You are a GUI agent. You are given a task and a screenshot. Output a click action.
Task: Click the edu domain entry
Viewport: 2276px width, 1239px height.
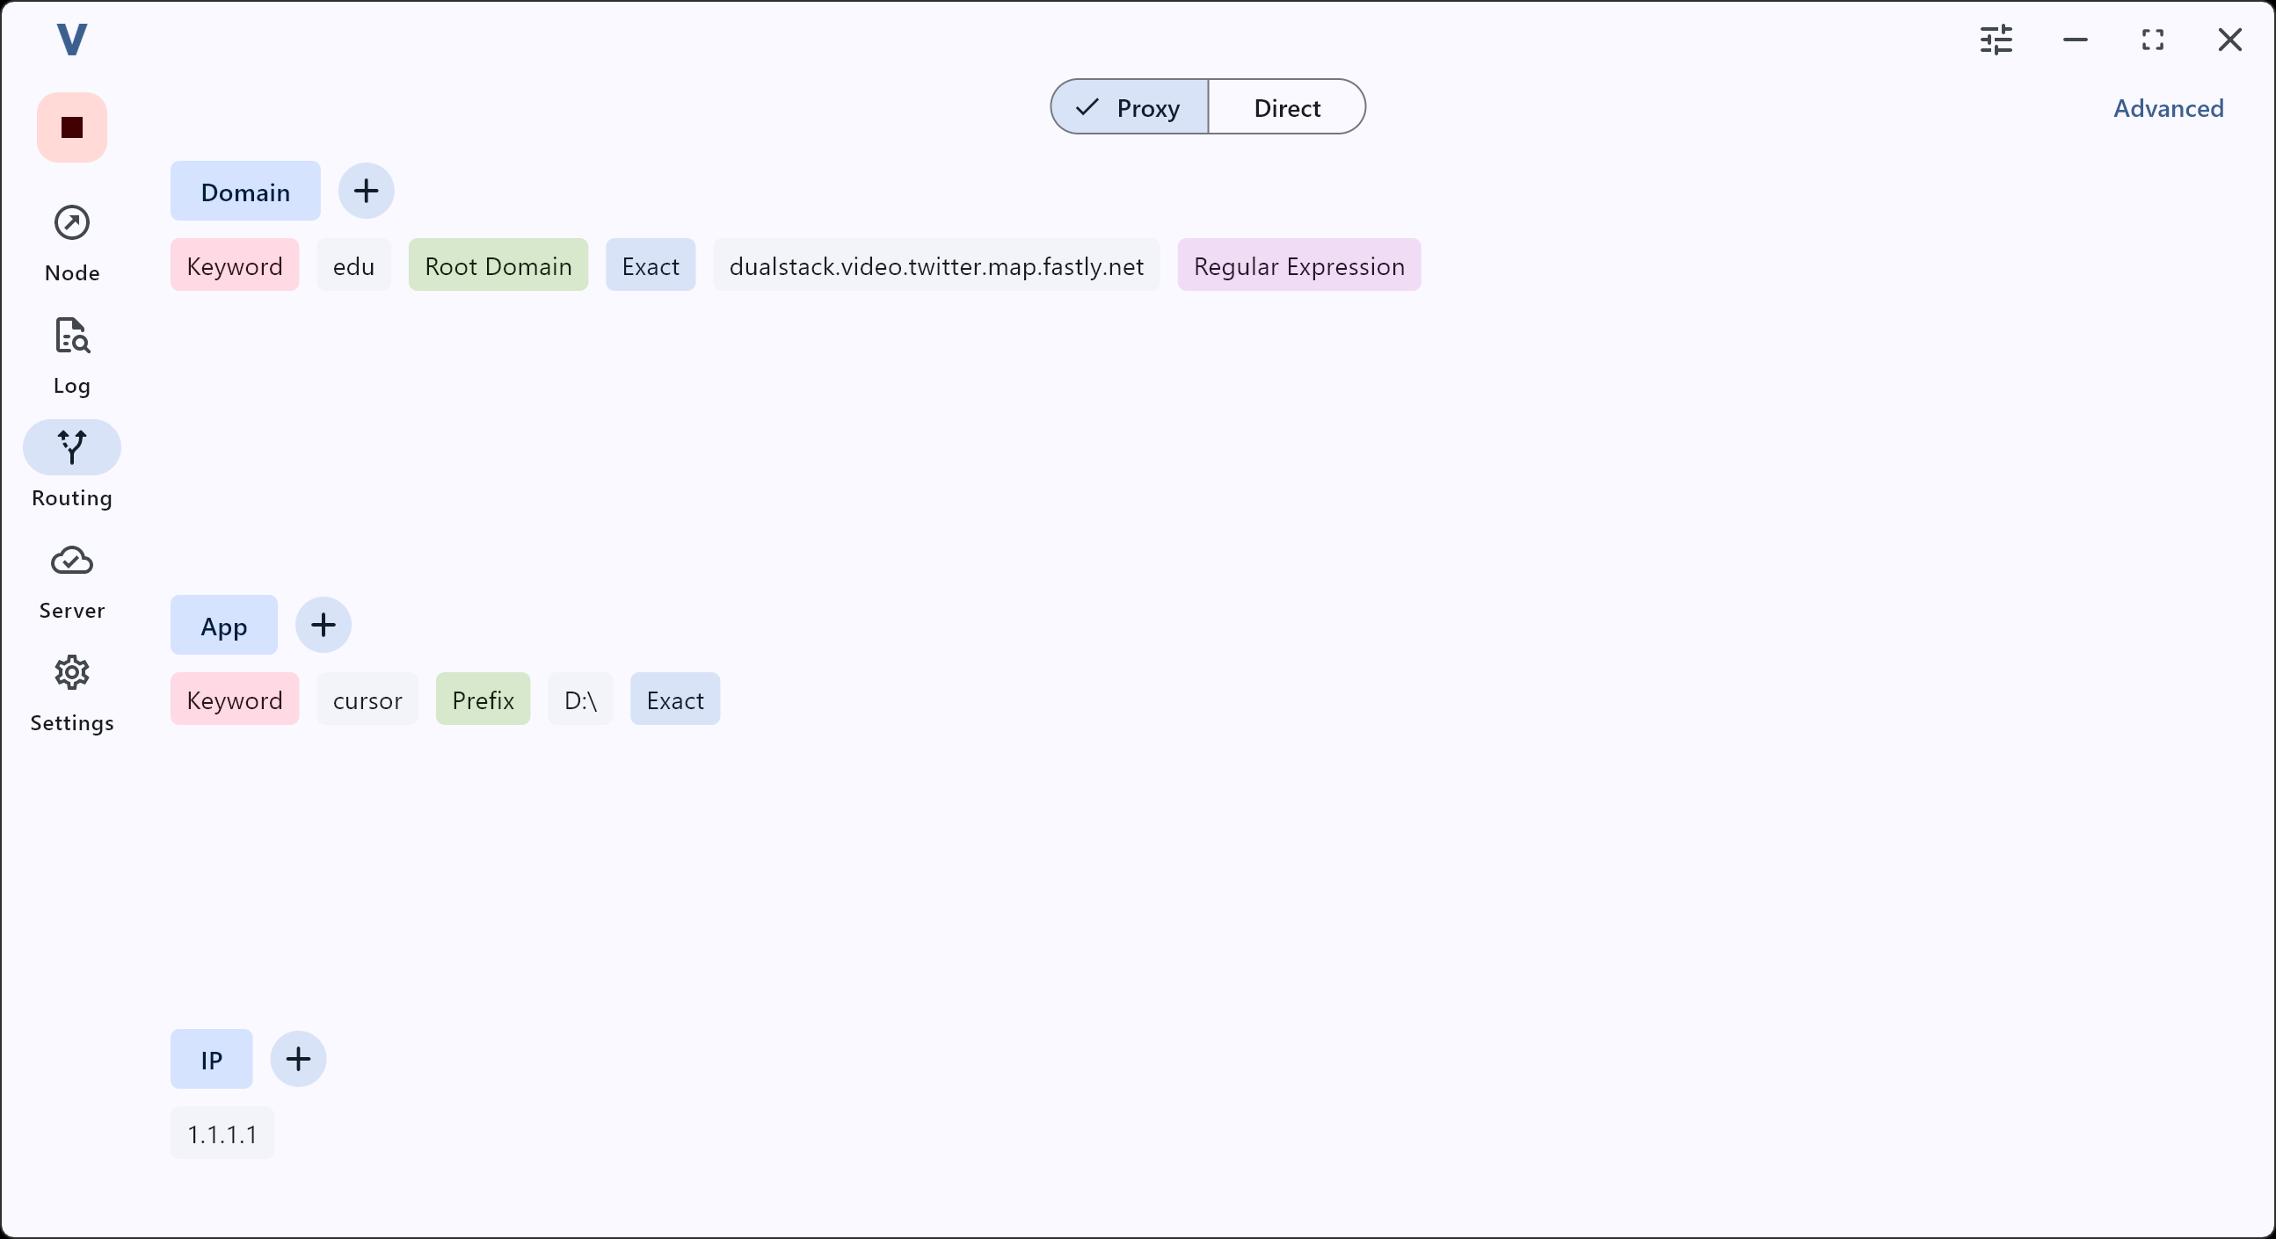353,264
